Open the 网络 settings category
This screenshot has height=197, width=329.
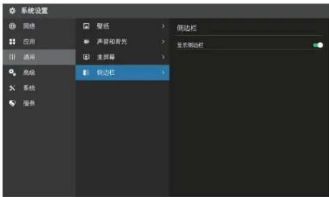(x=39, y=26)
